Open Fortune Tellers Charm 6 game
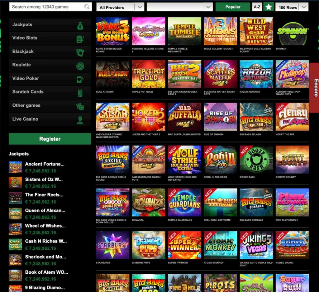The width and height of the screenshot is (319, 292). 149,31
